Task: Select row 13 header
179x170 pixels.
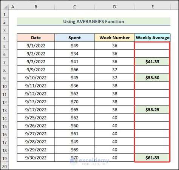Action: tap(5, 110)
